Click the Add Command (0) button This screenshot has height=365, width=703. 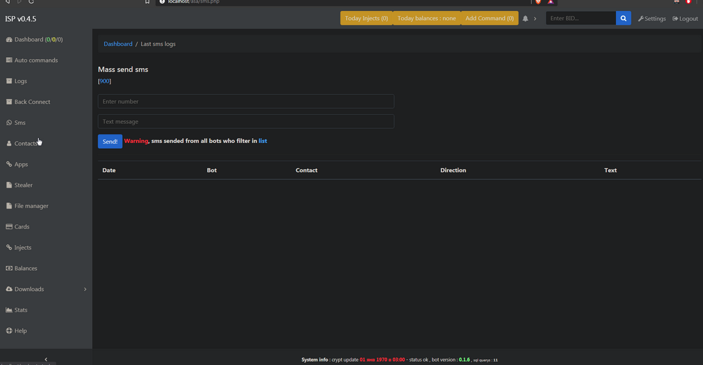tap(489, 18)
